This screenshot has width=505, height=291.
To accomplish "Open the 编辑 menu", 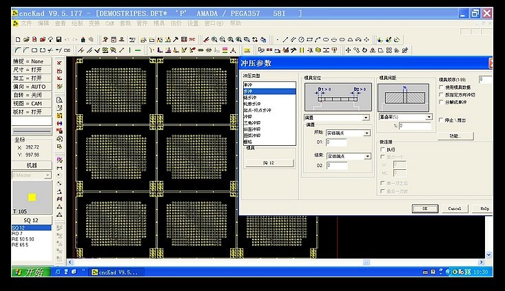I will coord(43,23).
